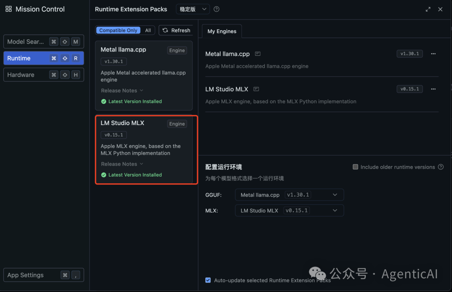This screenshot has height=292, width=452.
Task: Select the My Engines tab
Action: point(222,31)
